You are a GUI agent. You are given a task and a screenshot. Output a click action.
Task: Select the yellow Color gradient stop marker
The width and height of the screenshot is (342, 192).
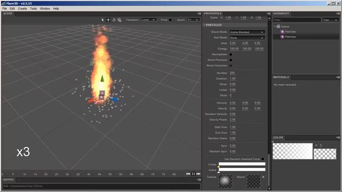pyautogui.click(x=219, y=166)
